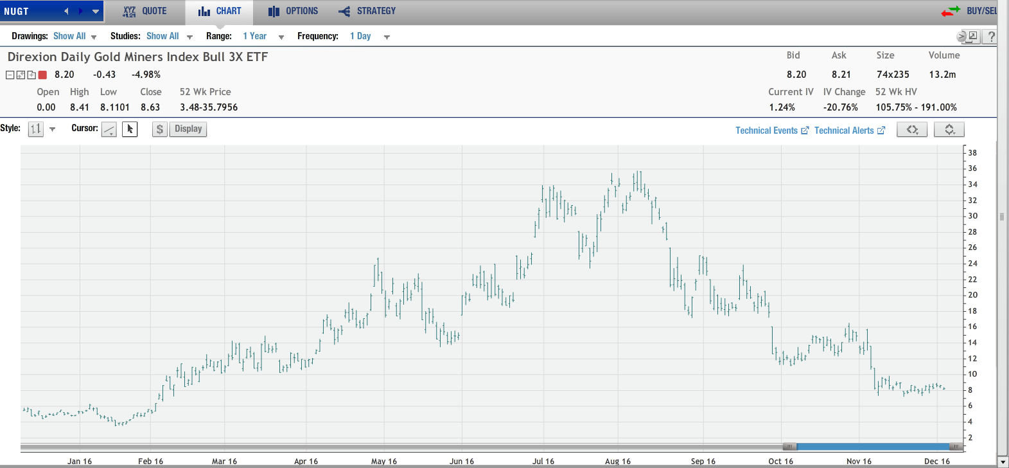Screen dimensions: 1009x468
Task: Open the chart Style dropdown arrow
Action: pyautogui.click(x=53, y=129)
